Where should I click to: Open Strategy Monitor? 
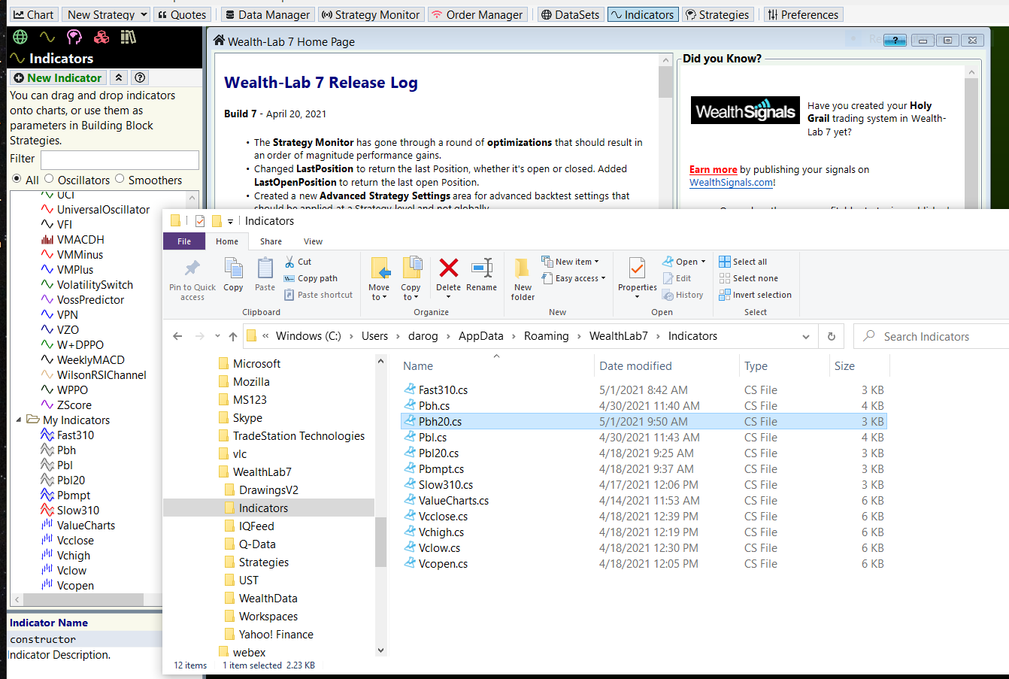point(370,14)
